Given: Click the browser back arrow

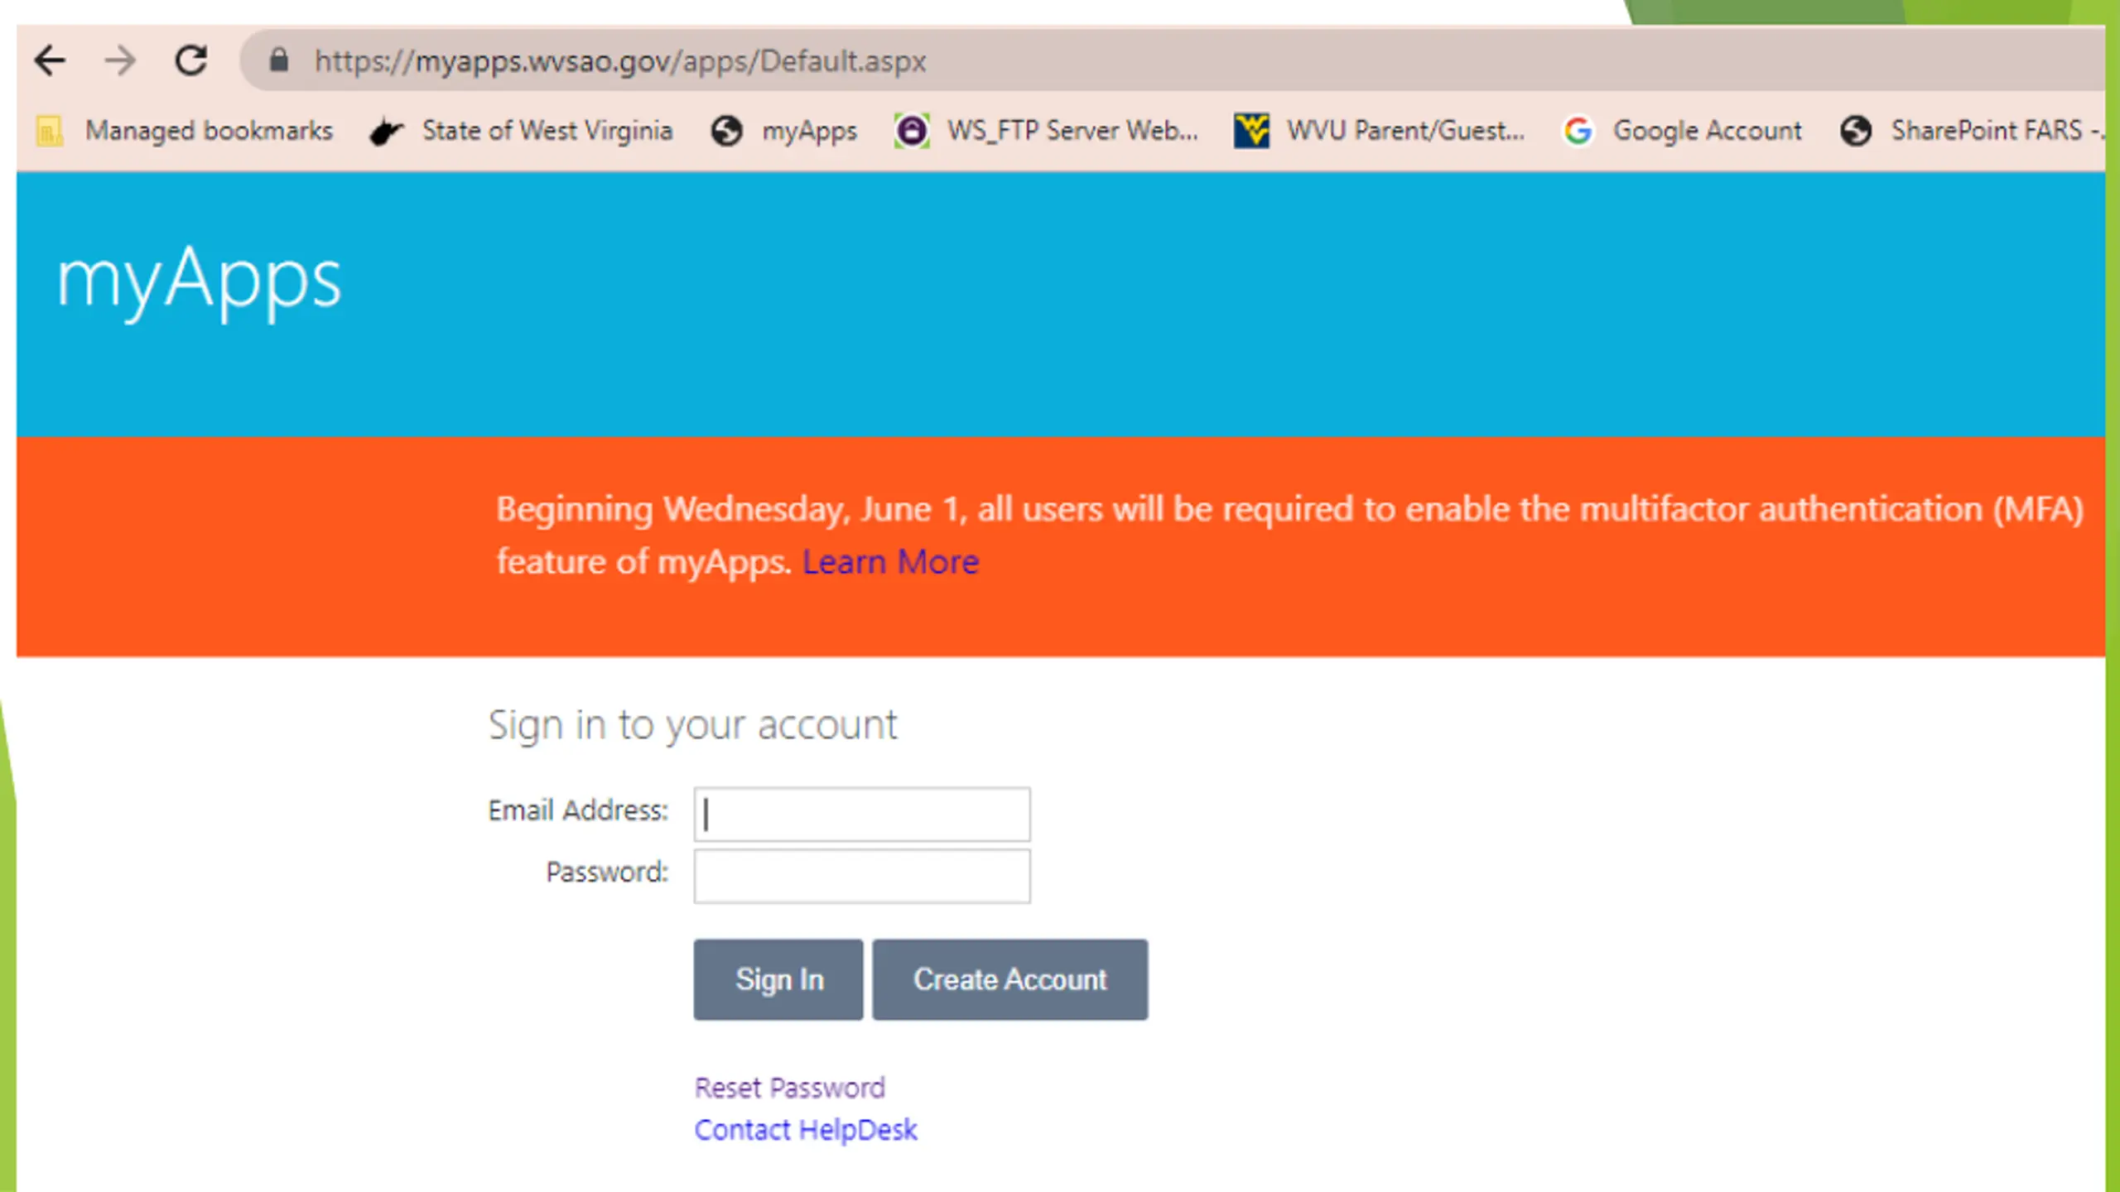Looking at the screenshot, I should [x=50, y=60].
